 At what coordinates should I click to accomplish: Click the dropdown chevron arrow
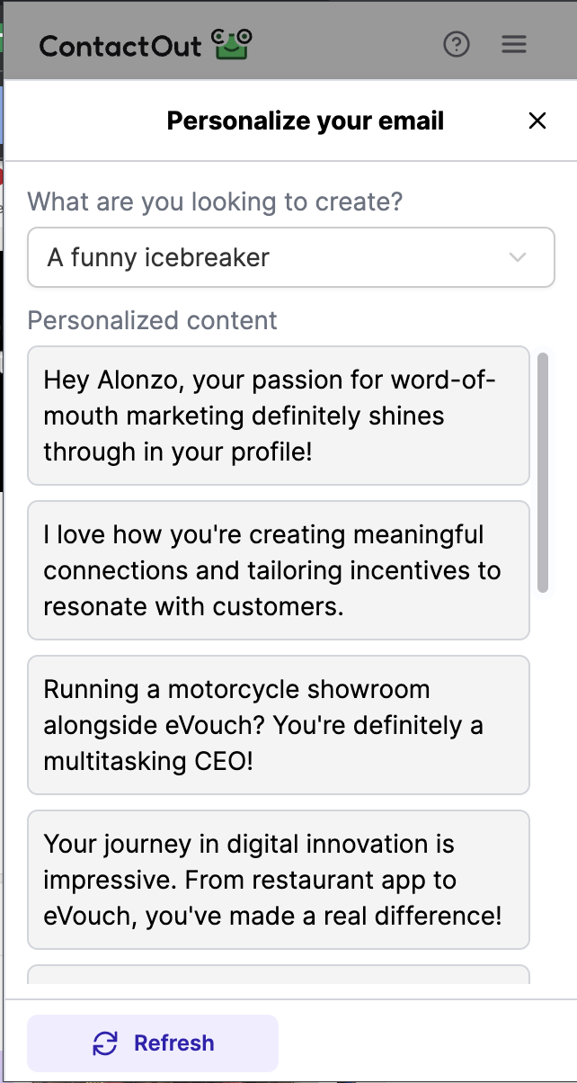[x=517, y=257]
